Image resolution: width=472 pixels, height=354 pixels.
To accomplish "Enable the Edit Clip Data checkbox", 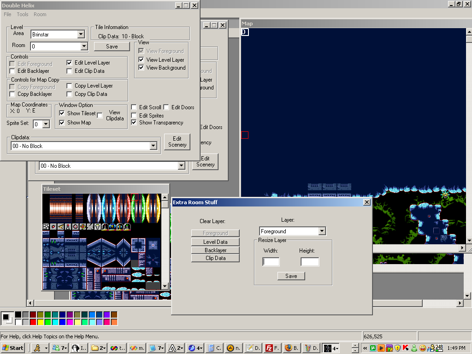I will (x=69, y=71).
